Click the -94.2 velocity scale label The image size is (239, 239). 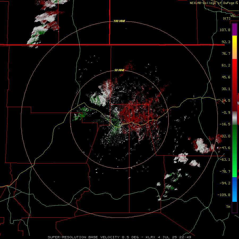click(225, 183)
